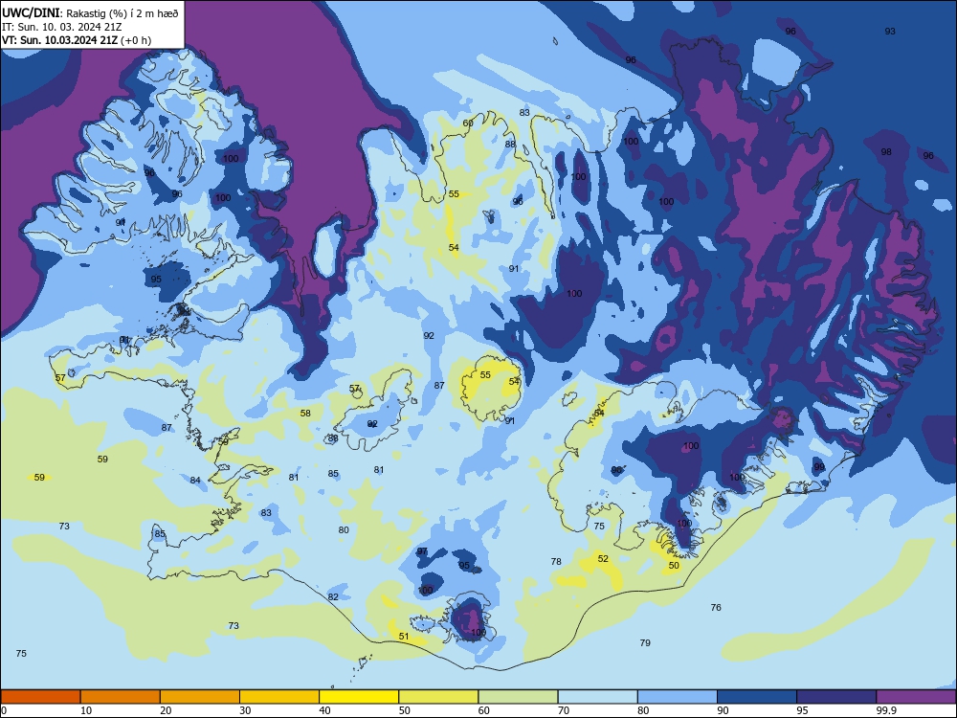Viewport: 957px width, 718px height.
Task: Click the 10 tick label on the color scale
Action: [x=86, y=710]
